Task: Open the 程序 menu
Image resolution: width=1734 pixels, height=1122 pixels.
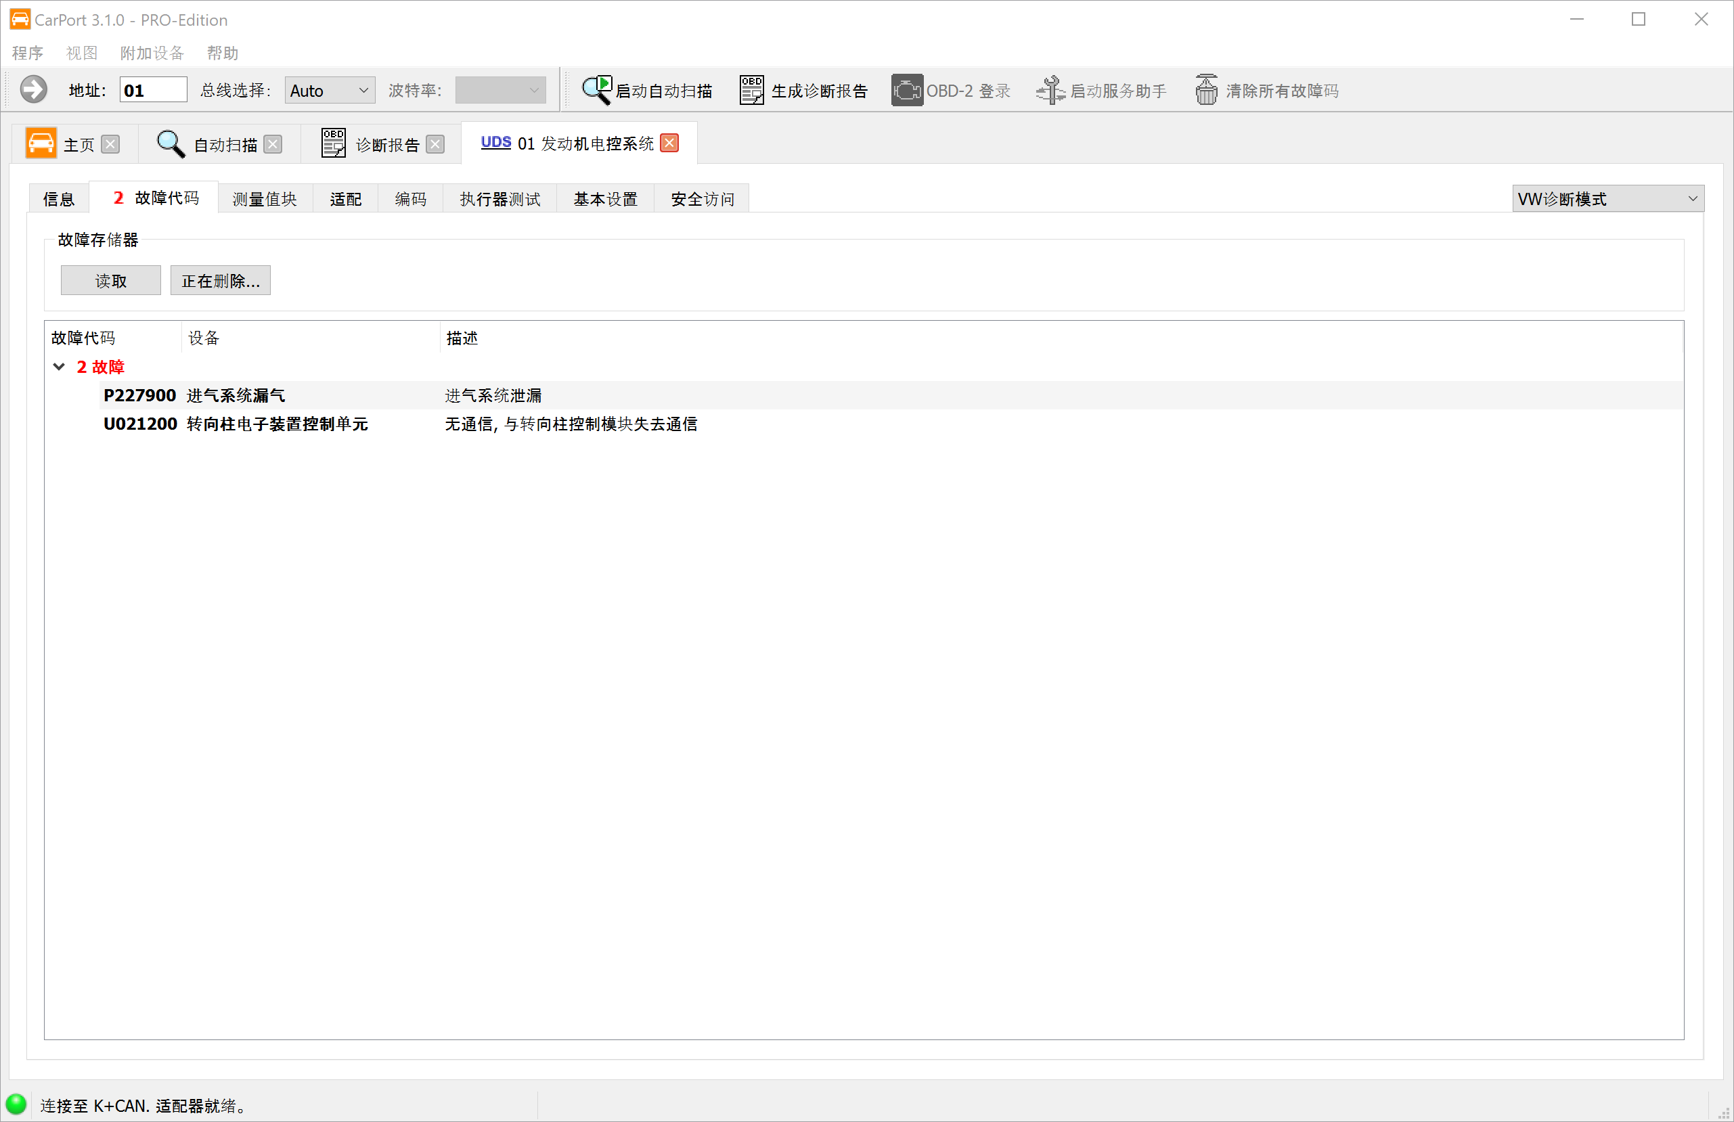Action: pyautogui.click(x=27, y=53)
